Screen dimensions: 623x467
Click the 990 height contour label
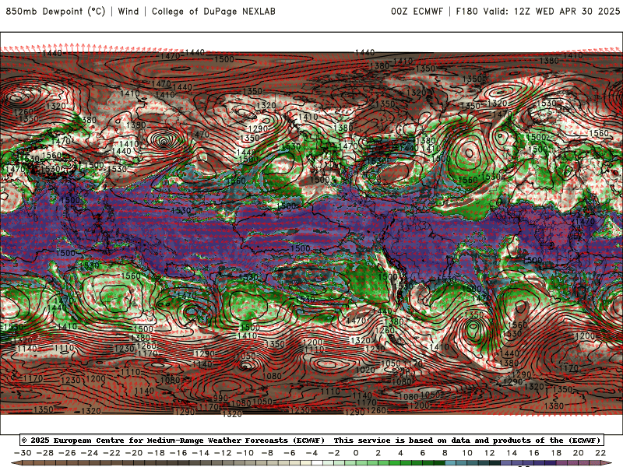(x=220, y=398)
